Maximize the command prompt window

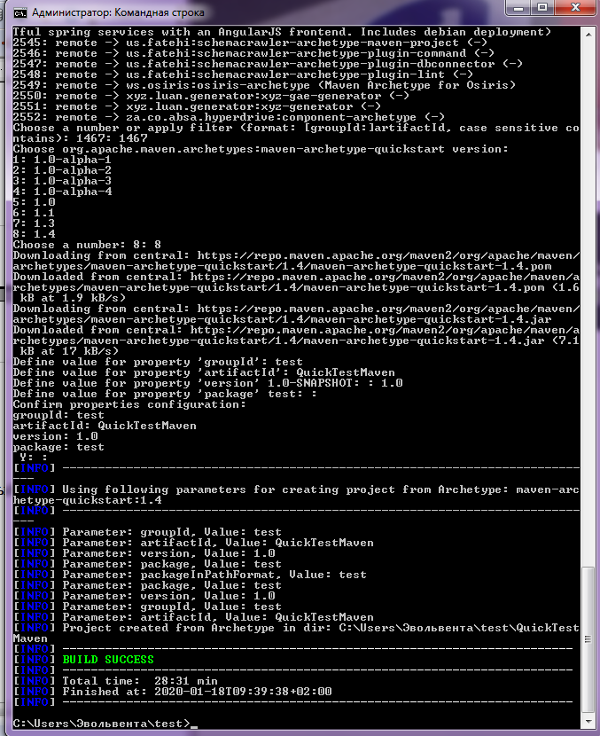coord(542,8)
